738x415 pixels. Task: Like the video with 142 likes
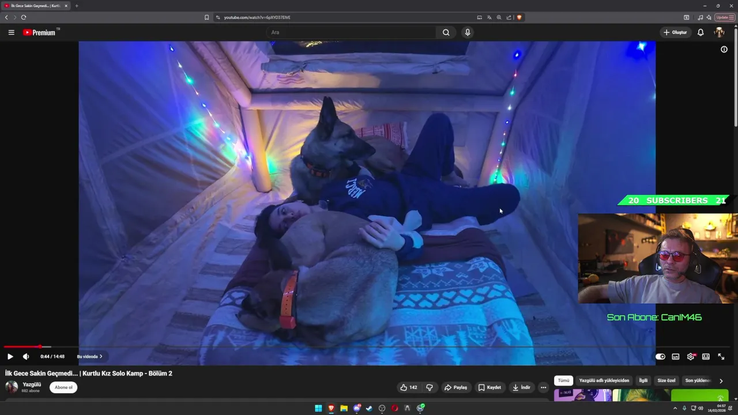tap(408, 387)
